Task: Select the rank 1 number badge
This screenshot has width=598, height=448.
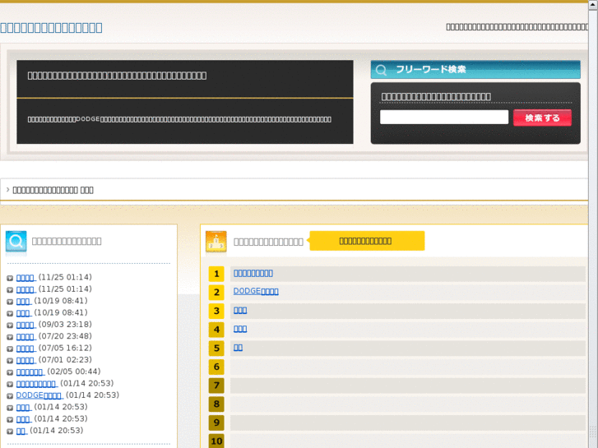Action: 216,274
